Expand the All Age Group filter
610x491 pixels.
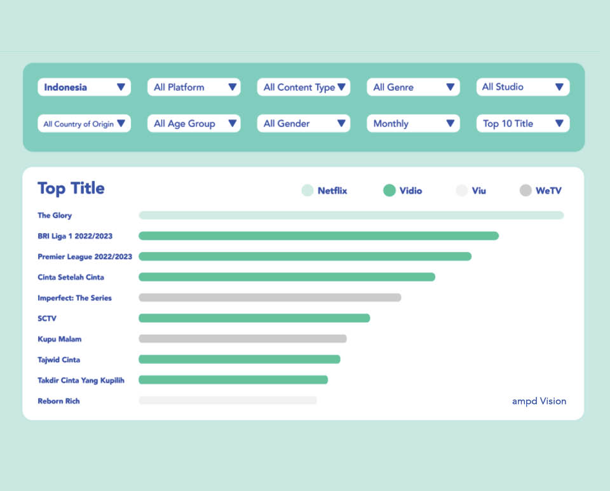pos(194,124)
